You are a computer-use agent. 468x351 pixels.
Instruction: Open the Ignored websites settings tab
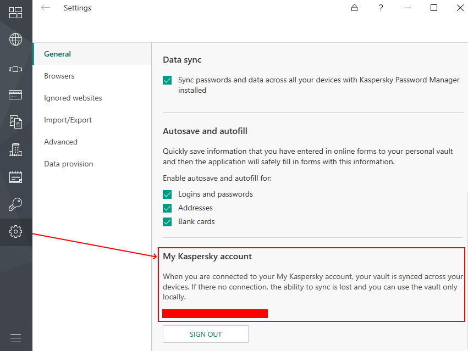click(x=92, y=98)
